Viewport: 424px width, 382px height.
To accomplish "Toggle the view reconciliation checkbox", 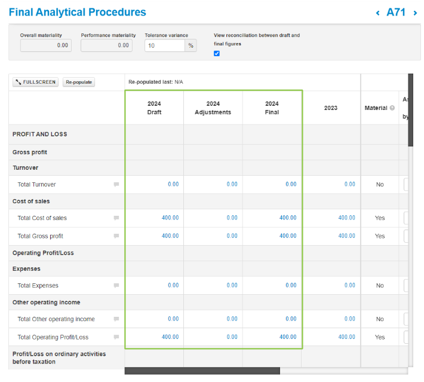I will point(217,53).
